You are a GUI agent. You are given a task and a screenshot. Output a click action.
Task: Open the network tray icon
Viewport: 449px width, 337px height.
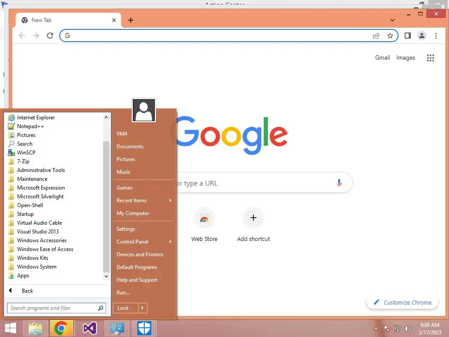[397, 329]
